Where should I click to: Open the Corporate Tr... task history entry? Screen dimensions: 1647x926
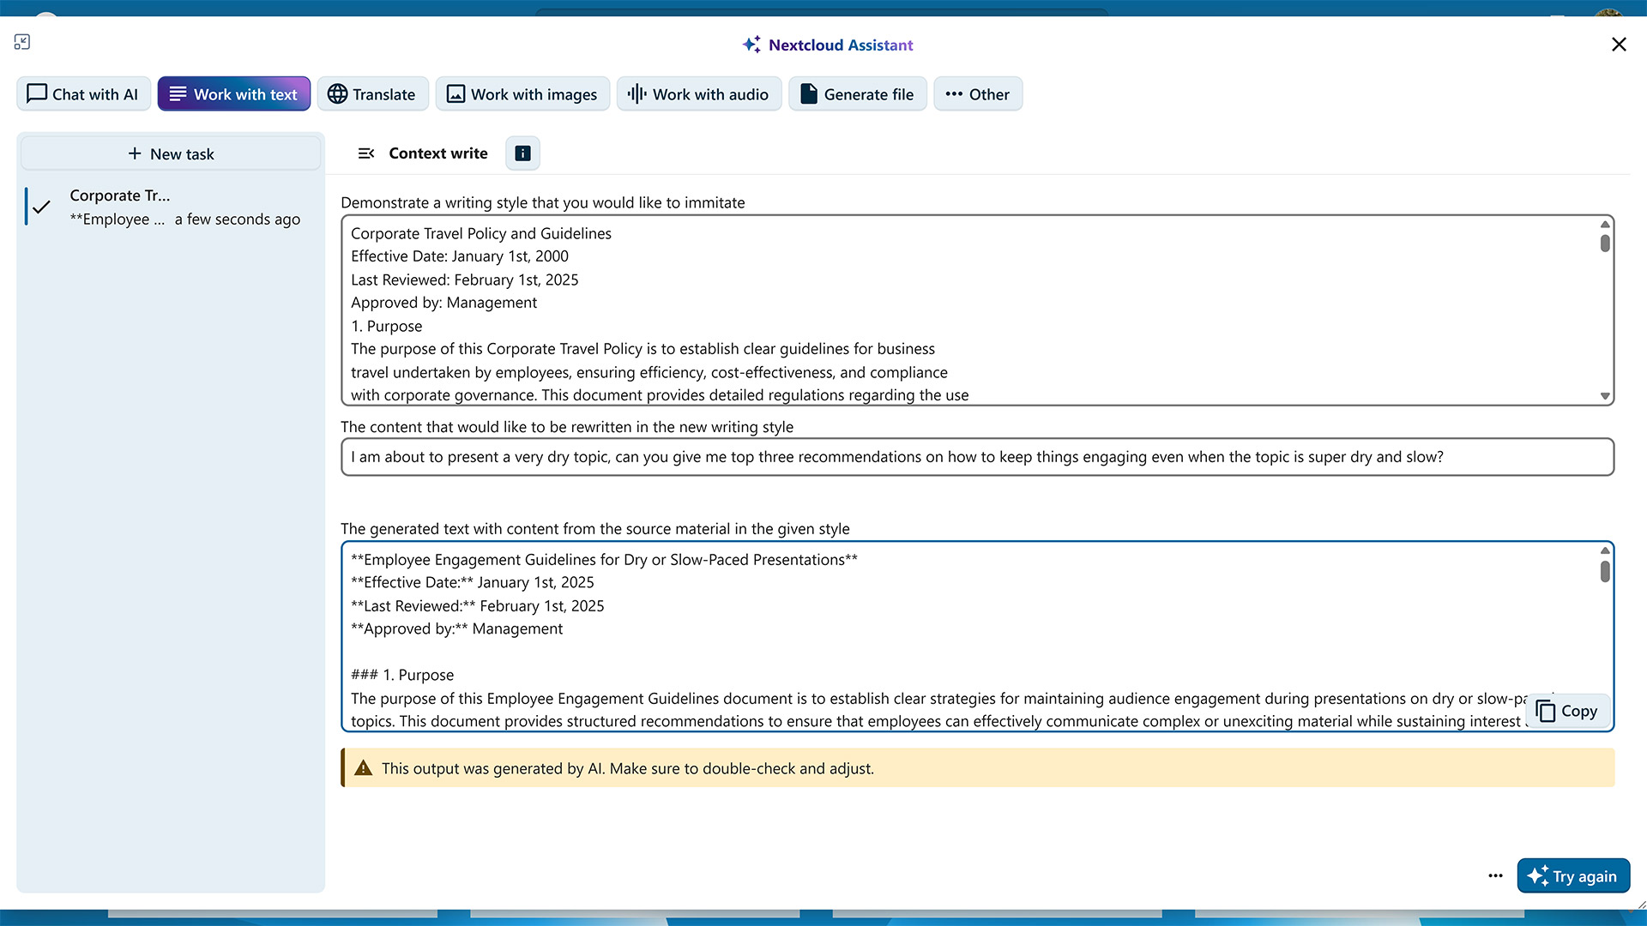tap(171, 207)
